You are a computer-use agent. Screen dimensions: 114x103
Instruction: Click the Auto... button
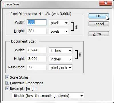point(99,34)
